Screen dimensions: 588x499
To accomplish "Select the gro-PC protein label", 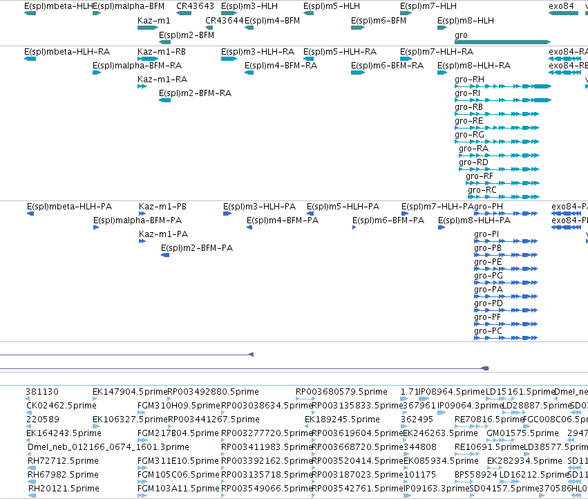I will [x=488, y=331].
